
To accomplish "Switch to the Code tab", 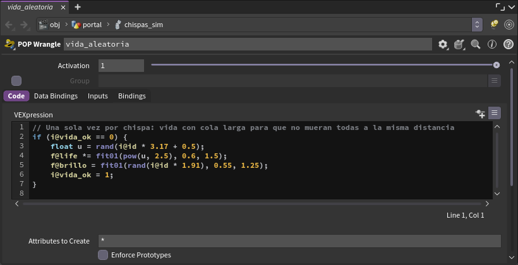I will pyautogui.click(x=16, y=96).
